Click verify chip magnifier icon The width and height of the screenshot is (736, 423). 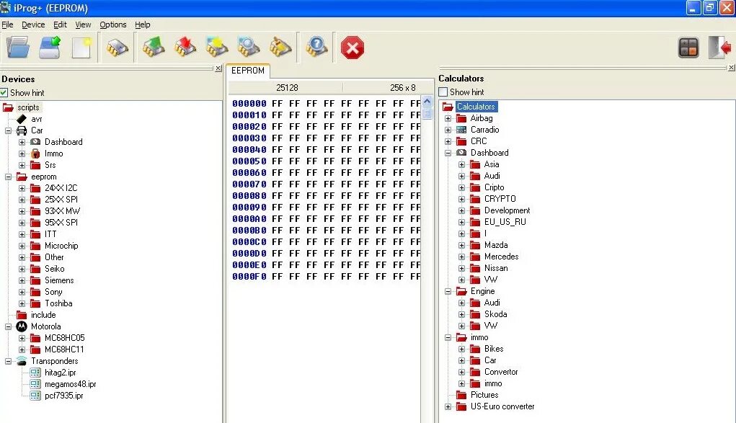[x=248, y=48]
